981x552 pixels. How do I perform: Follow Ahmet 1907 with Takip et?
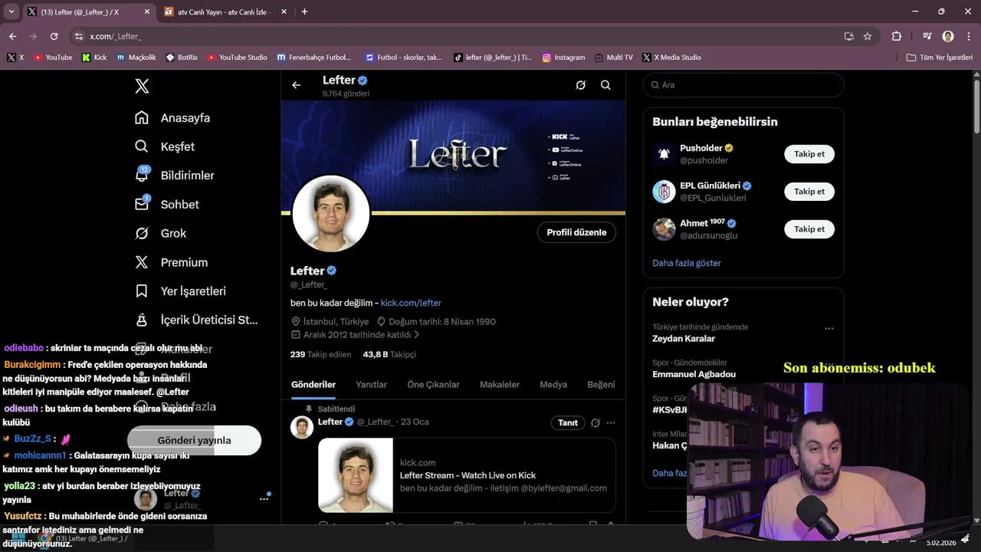[809, 229]
